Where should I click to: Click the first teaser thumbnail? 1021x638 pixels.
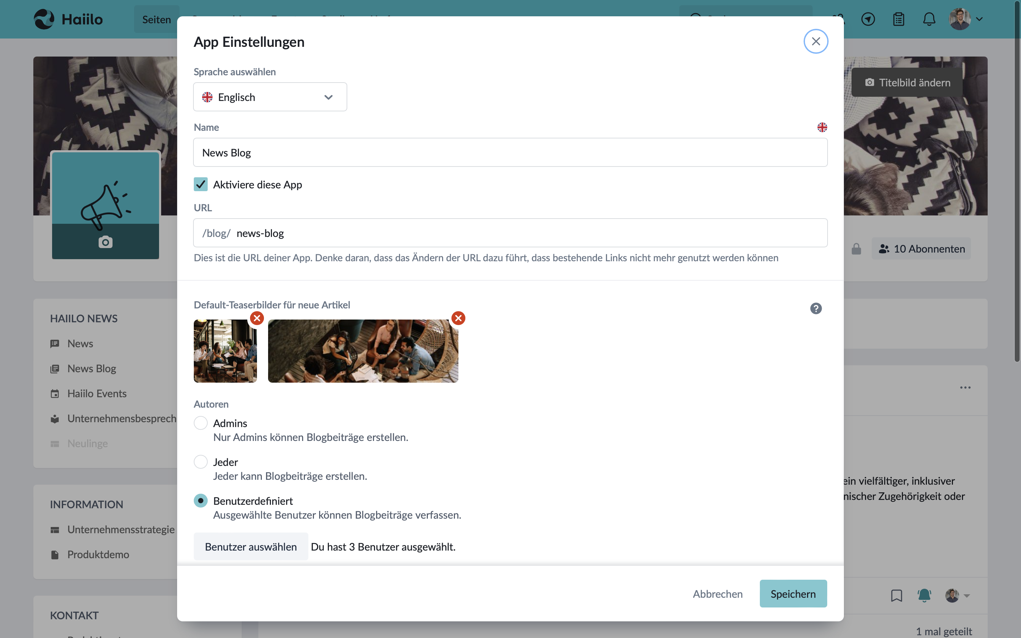point(225,351)
